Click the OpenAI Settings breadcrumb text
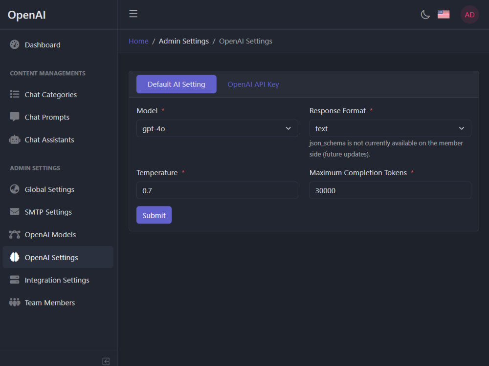This screenshot has width=489, height=366. click(245, 41)
